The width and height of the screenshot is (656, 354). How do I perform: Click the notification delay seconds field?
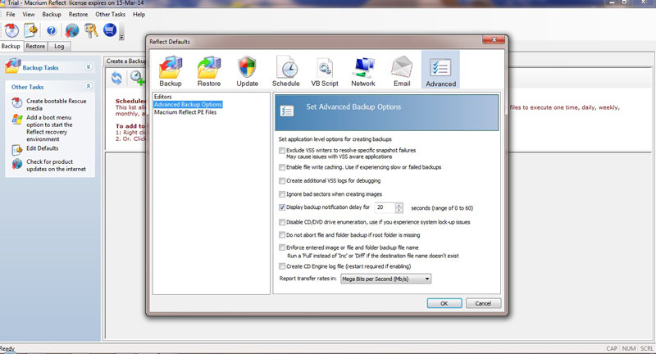click(385, 207)
